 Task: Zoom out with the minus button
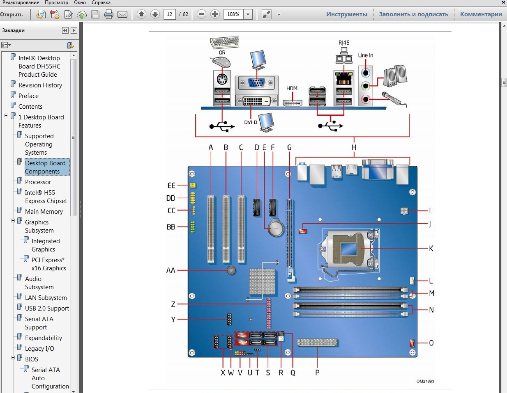[x=201, y=14]
